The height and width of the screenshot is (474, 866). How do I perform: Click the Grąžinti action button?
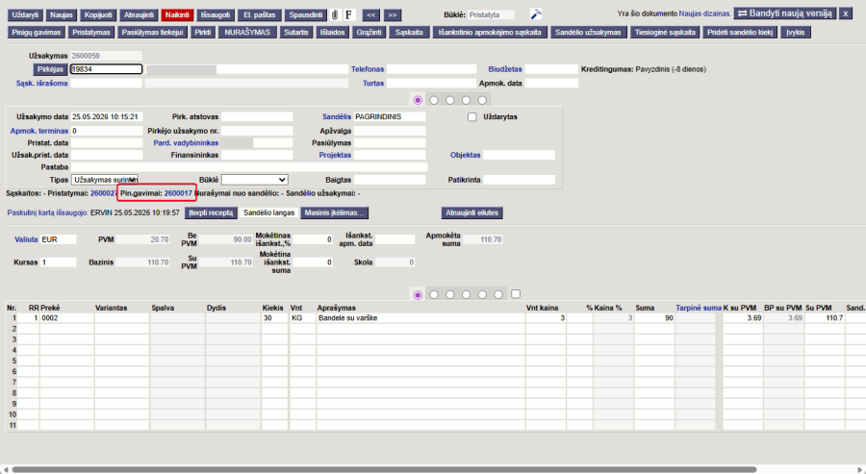[x=369, y=33]
